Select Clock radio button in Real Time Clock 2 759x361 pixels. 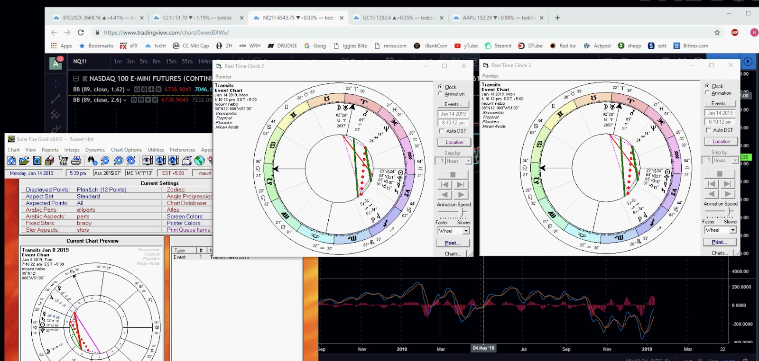pyautogui.click(x=440, y=87)
